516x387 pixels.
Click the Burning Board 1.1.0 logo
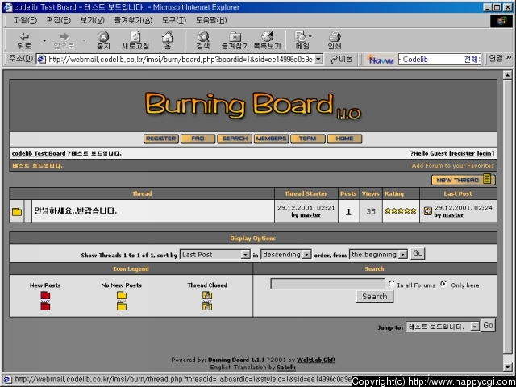pyautogui.click(x=252, y=106)
